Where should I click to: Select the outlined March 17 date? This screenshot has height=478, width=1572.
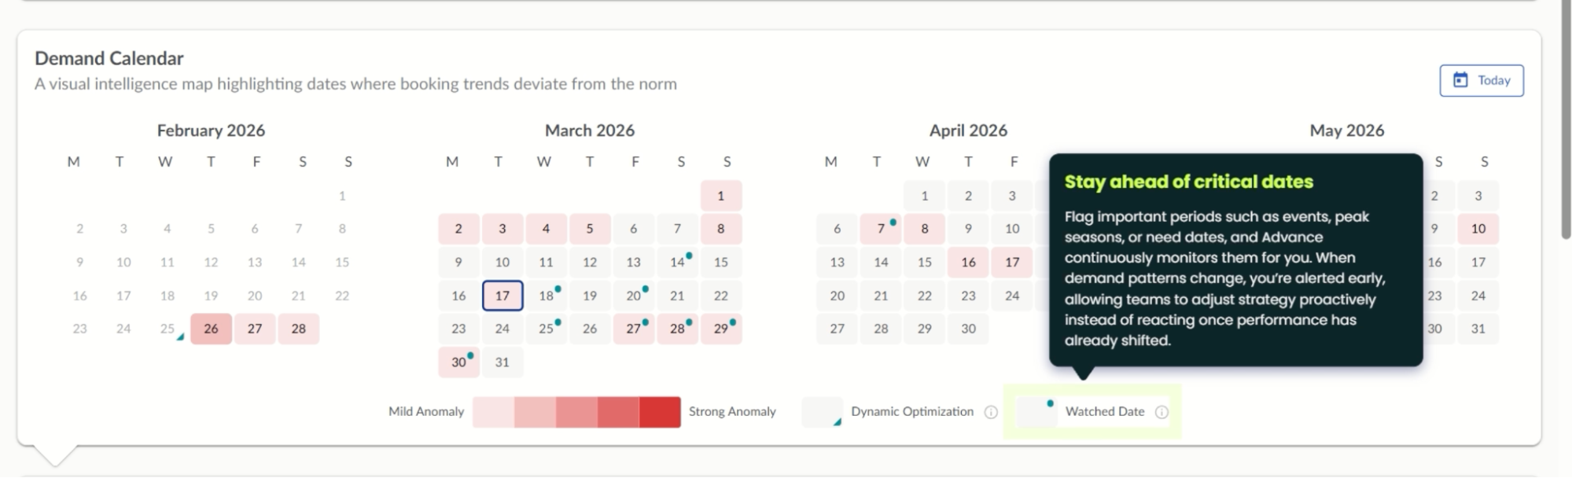[503, 296]
